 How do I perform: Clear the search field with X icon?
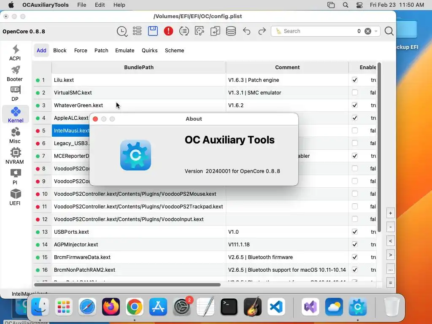point(368,31)
